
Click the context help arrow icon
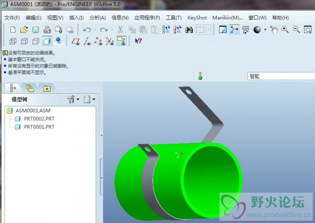(138, 41)
